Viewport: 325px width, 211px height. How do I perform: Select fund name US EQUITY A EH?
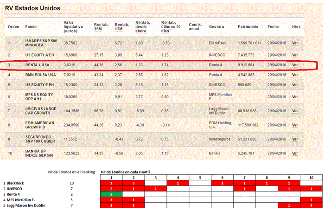tap(39, 55)
